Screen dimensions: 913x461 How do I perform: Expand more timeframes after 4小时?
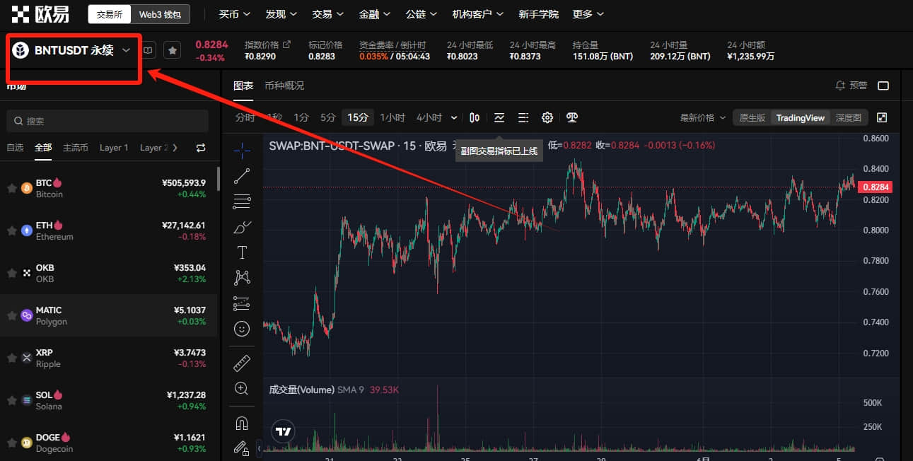(454, 117)
